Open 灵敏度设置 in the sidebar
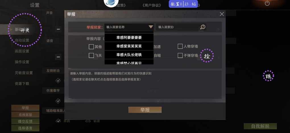 [24, 73]
